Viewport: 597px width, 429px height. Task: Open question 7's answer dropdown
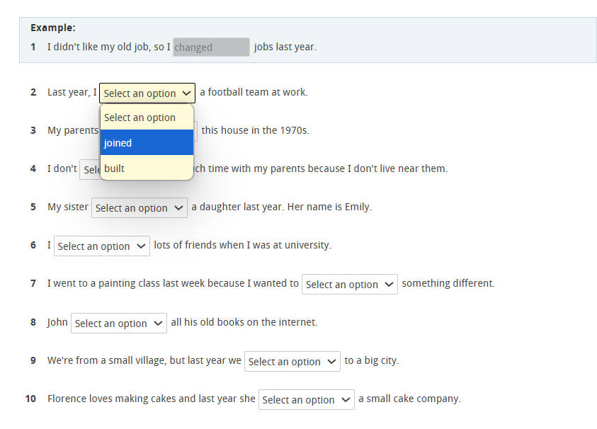click(349, 284)
